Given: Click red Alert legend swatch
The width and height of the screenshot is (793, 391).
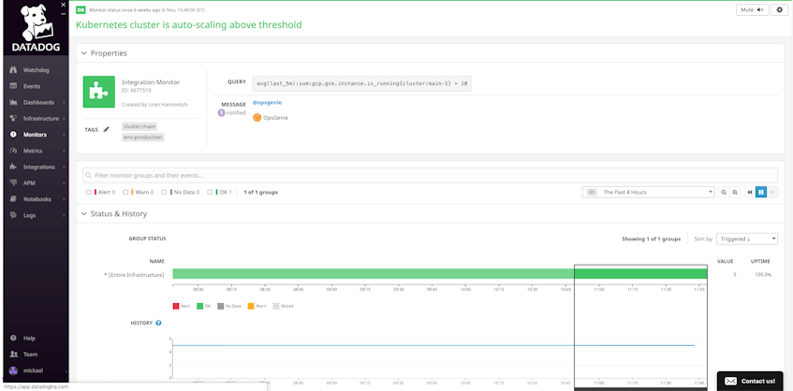Looking at the screenshot, I should [x=176, y=306].
